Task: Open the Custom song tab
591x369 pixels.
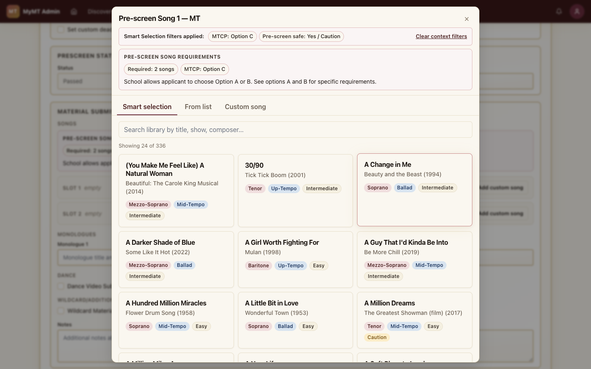Action: click(245, 107)
